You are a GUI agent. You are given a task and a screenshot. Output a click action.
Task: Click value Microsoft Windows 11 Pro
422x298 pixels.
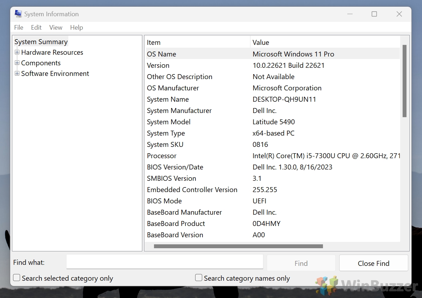click(x=293, y=54)
